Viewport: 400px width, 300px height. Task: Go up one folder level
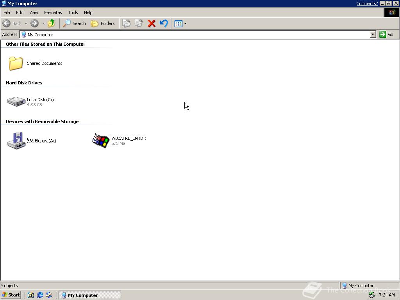[52, 23]
